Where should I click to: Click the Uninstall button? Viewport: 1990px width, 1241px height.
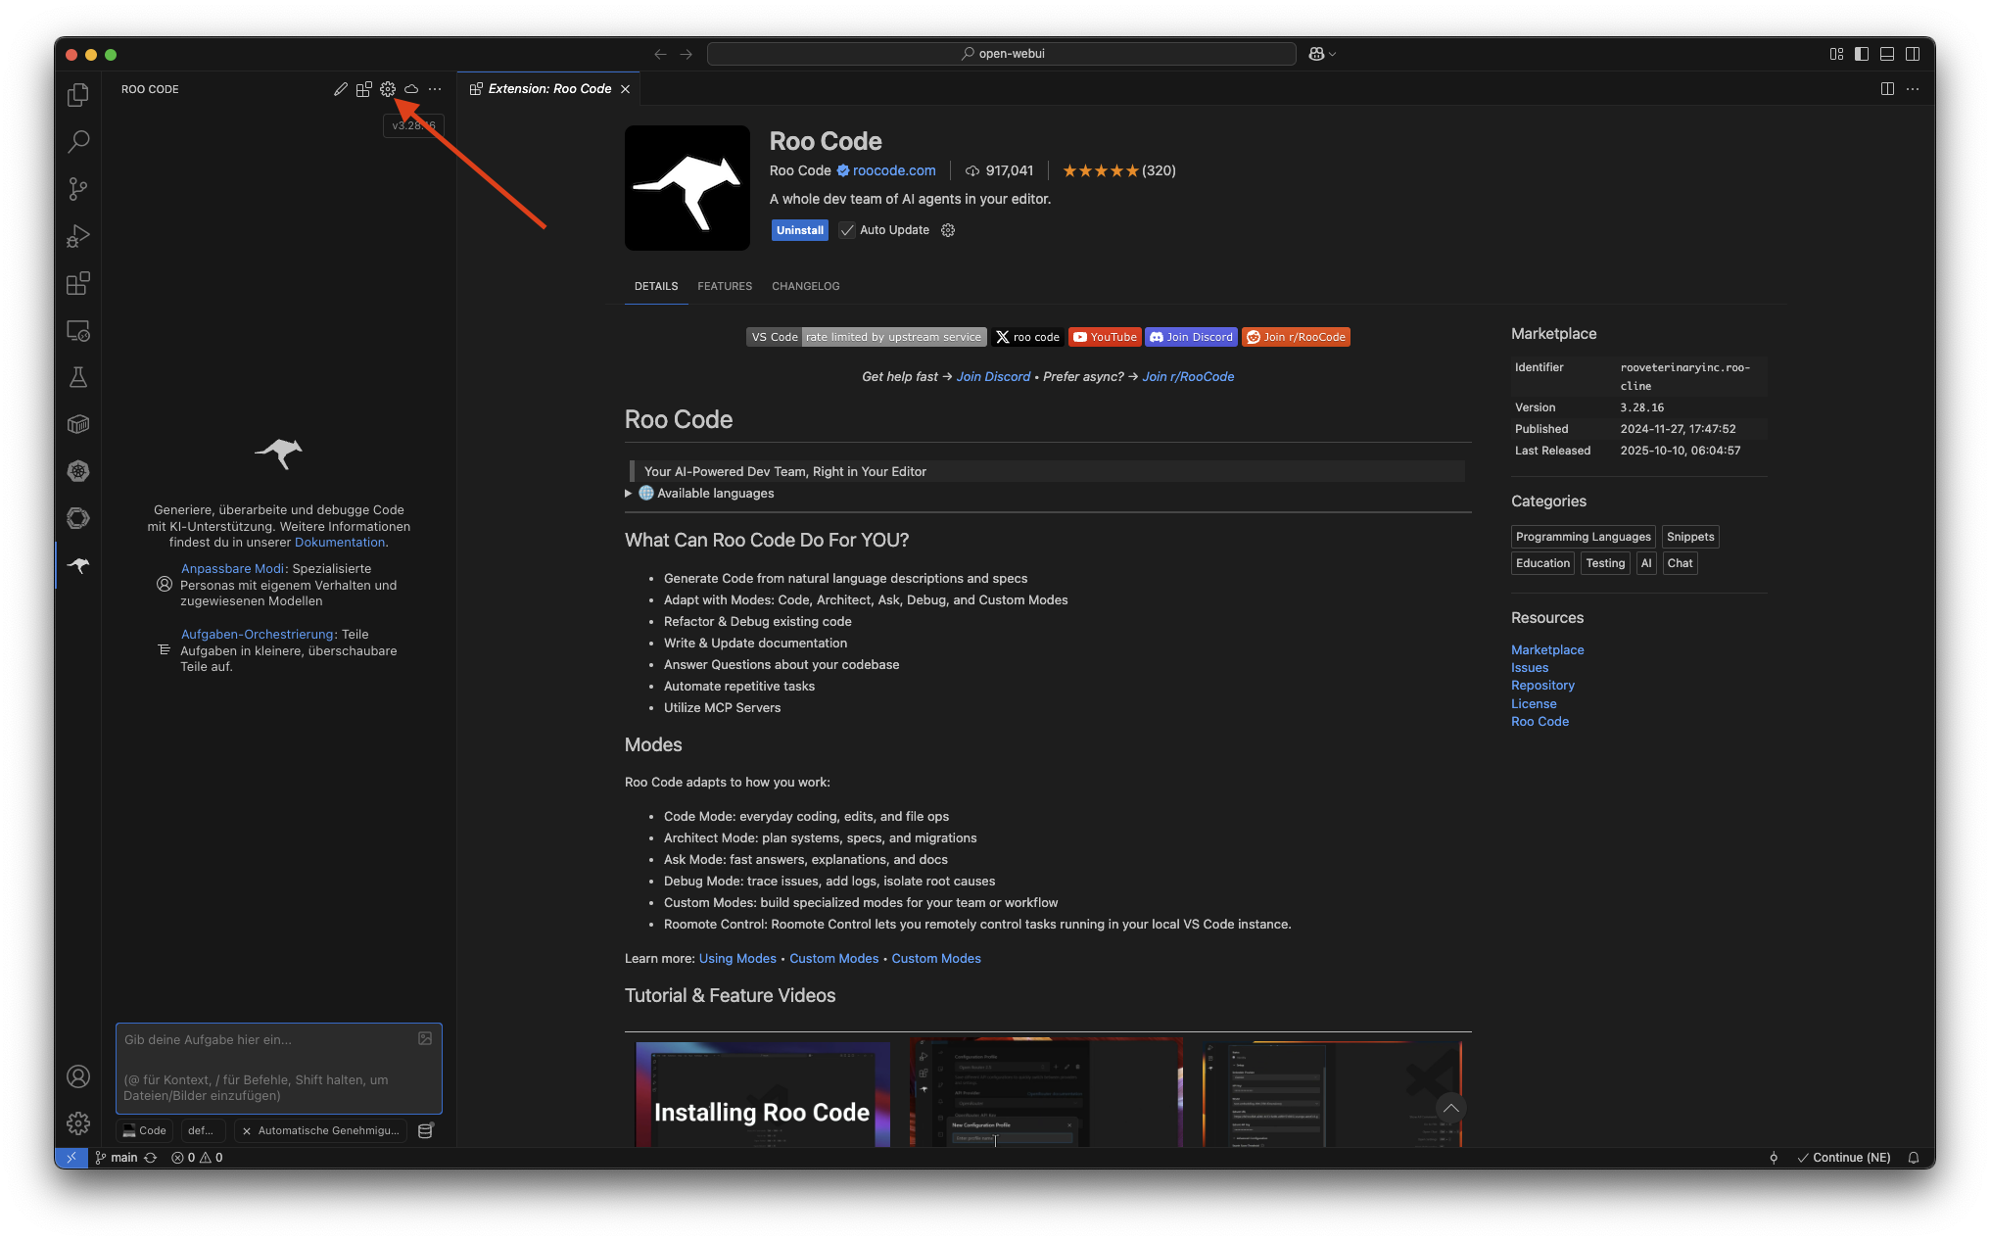click(800, 230)
